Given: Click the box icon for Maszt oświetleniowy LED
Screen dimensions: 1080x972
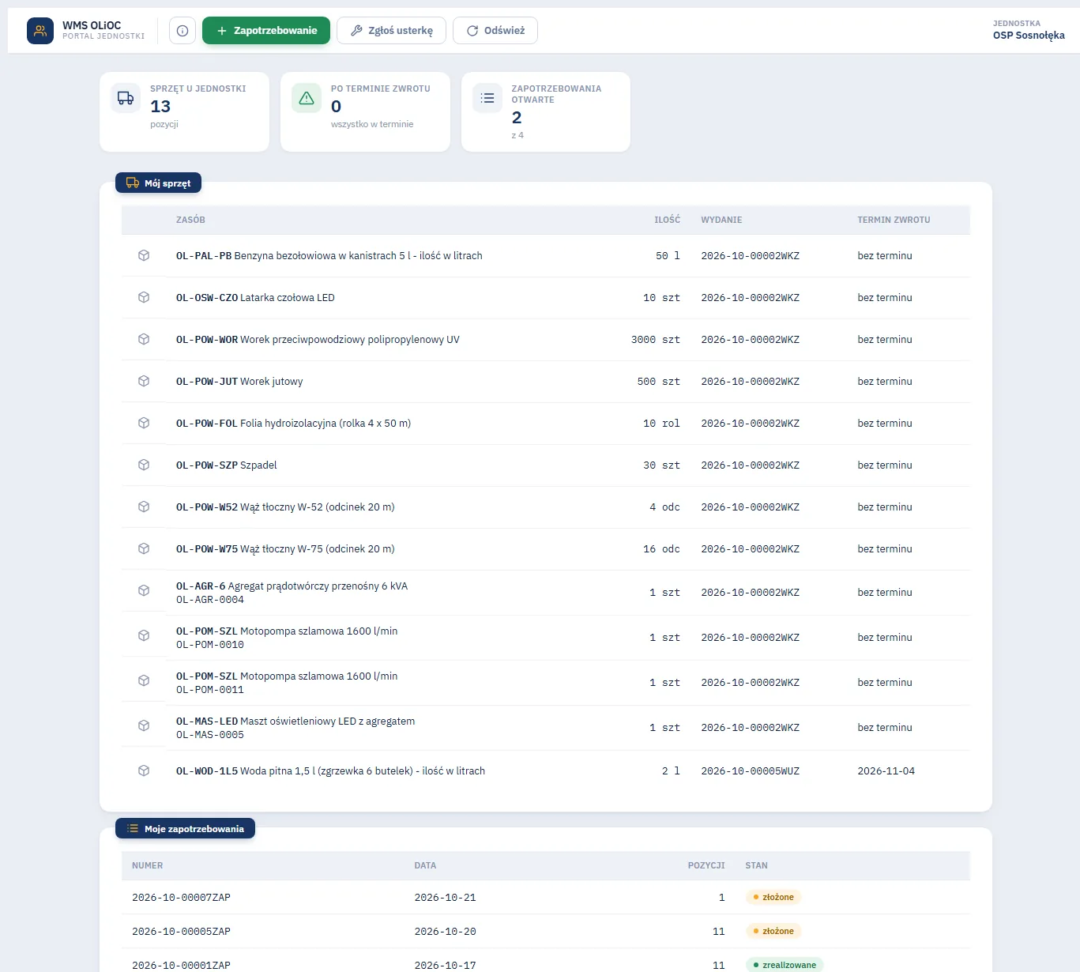Looking at the screenshot, I should pyautogui.click(x=144, y=725).
